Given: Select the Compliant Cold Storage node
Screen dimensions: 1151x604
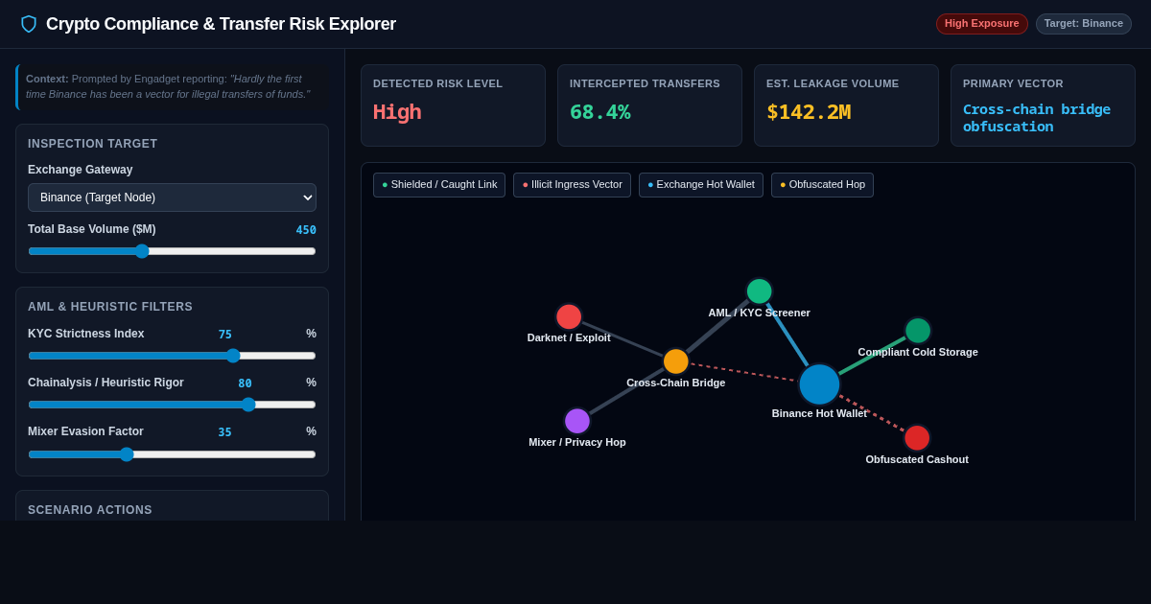Looking at the screenshot, I should (x=918, y=331).
